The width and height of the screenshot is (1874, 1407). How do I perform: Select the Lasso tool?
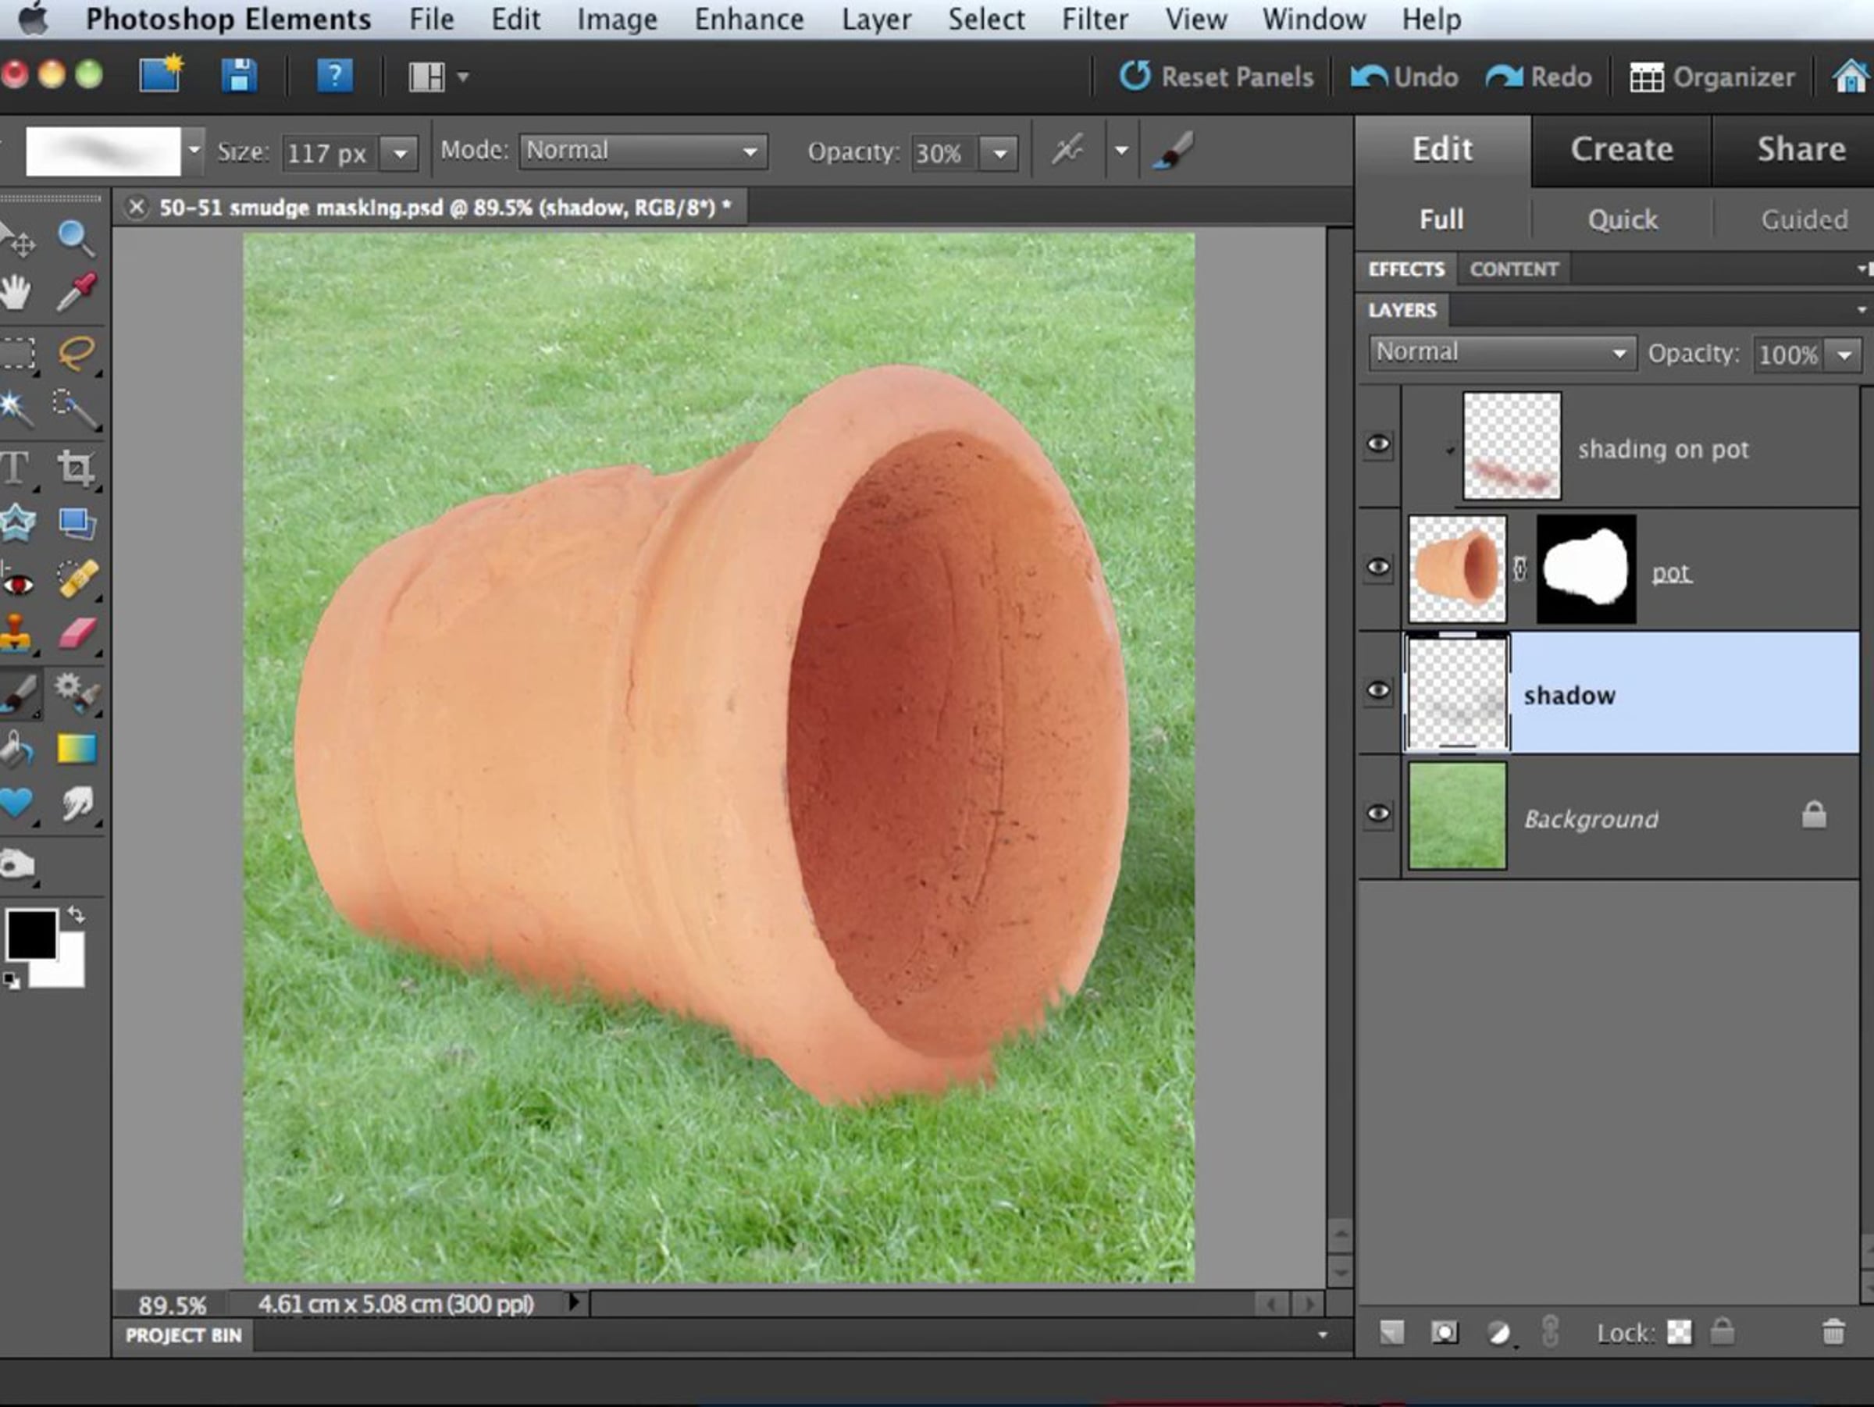coord(77,351)
